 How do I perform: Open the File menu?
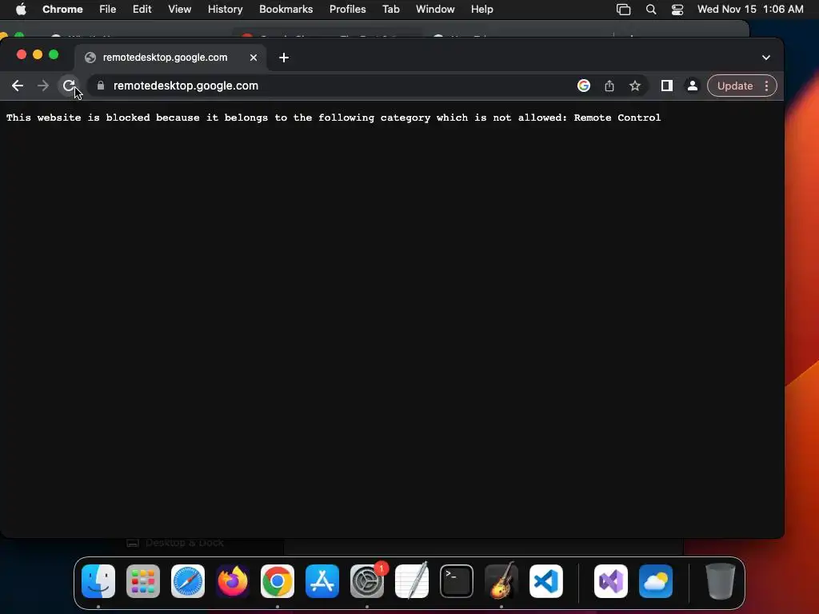(108, 9)
